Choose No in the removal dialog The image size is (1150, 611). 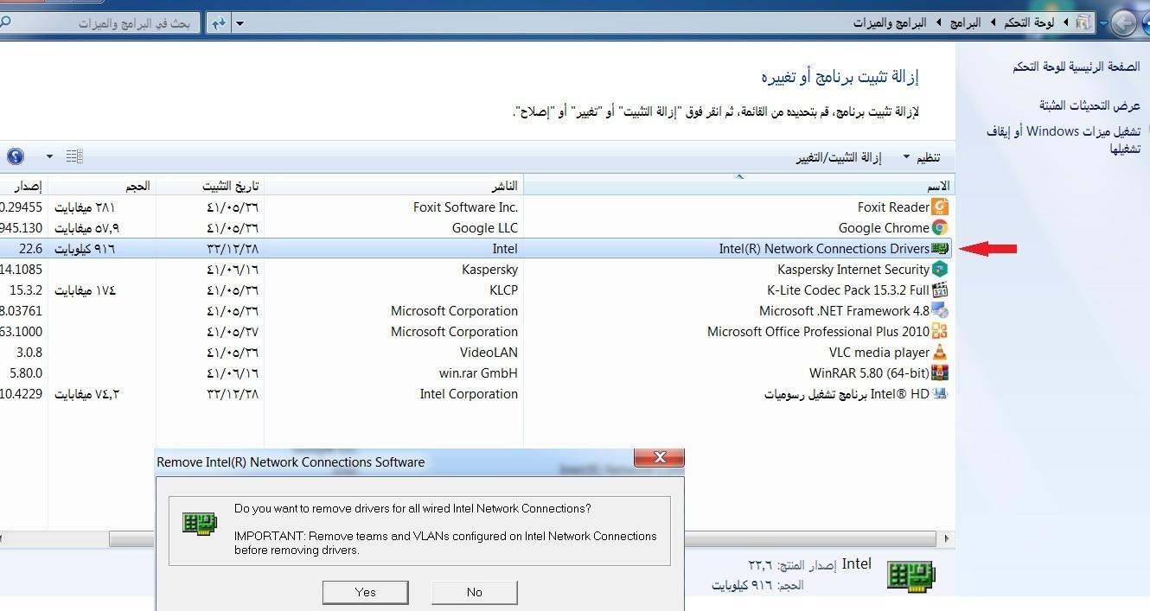coord(475,592)
